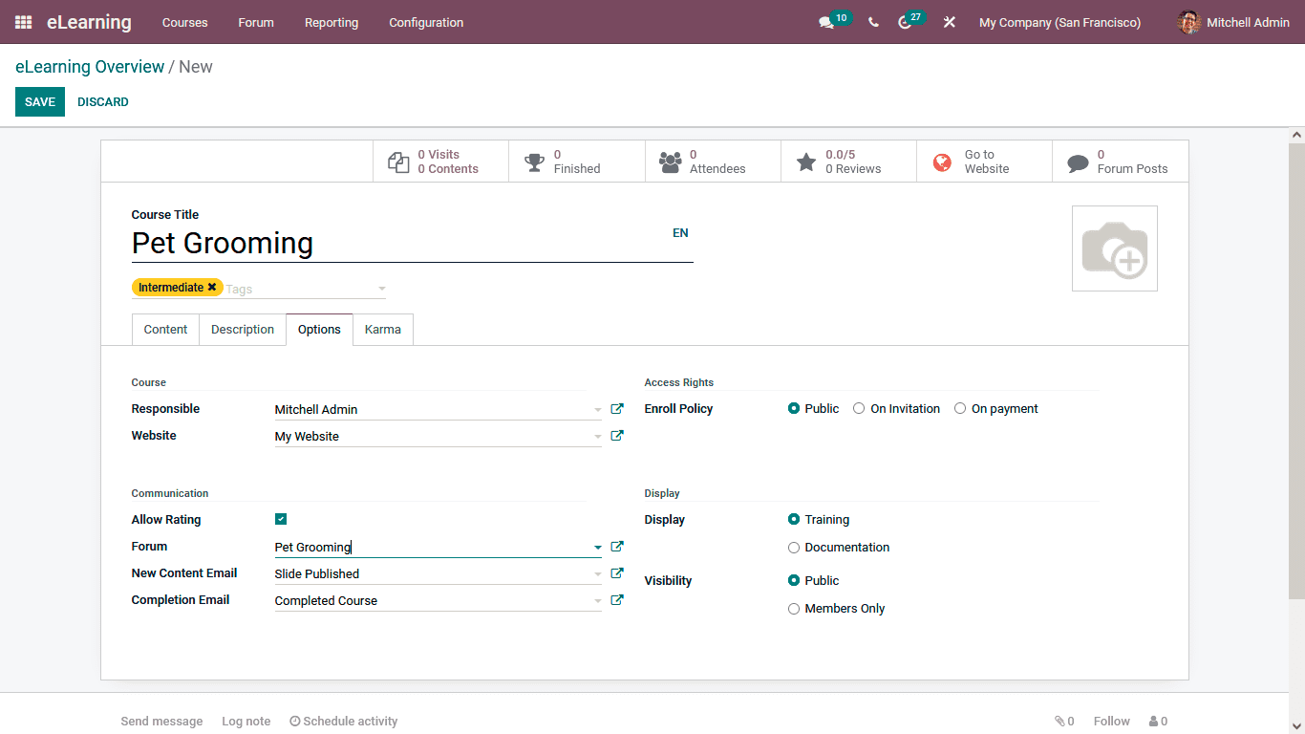
Task: Enable the On payment enroll policy
Action: [x=959, y=408]
